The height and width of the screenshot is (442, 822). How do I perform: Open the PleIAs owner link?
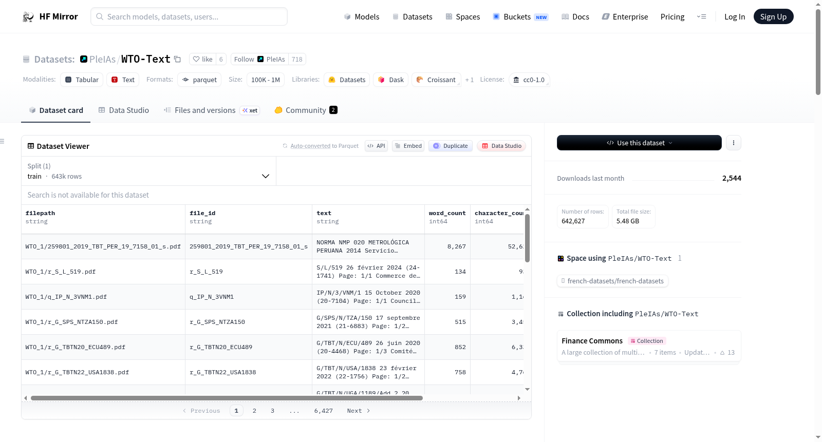click(x=102, y=59)
